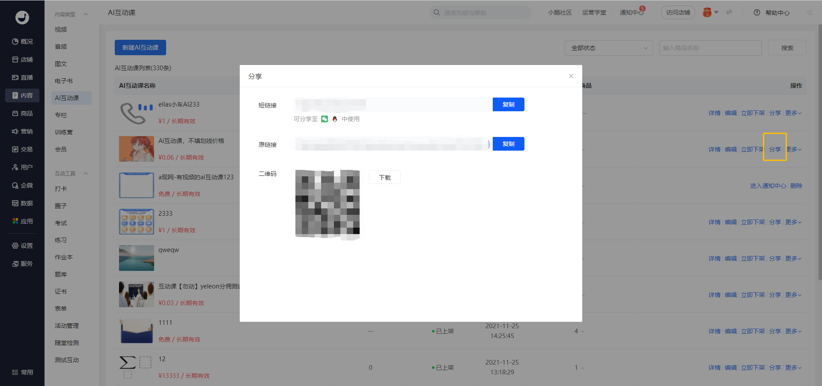Select 直播 in the left navigation
Screen dimensions: 822x386
[23, 77]
